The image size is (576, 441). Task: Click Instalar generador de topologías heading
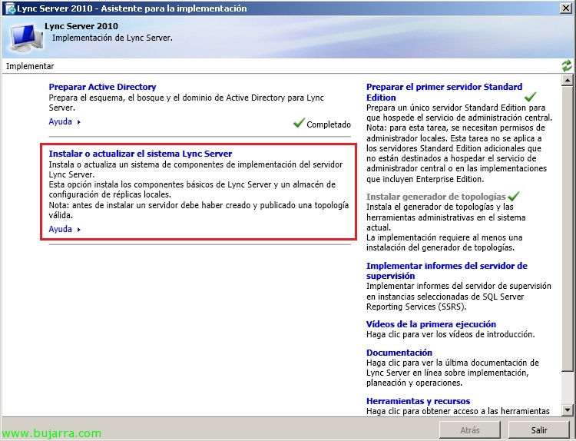click(x=436, y=197)
